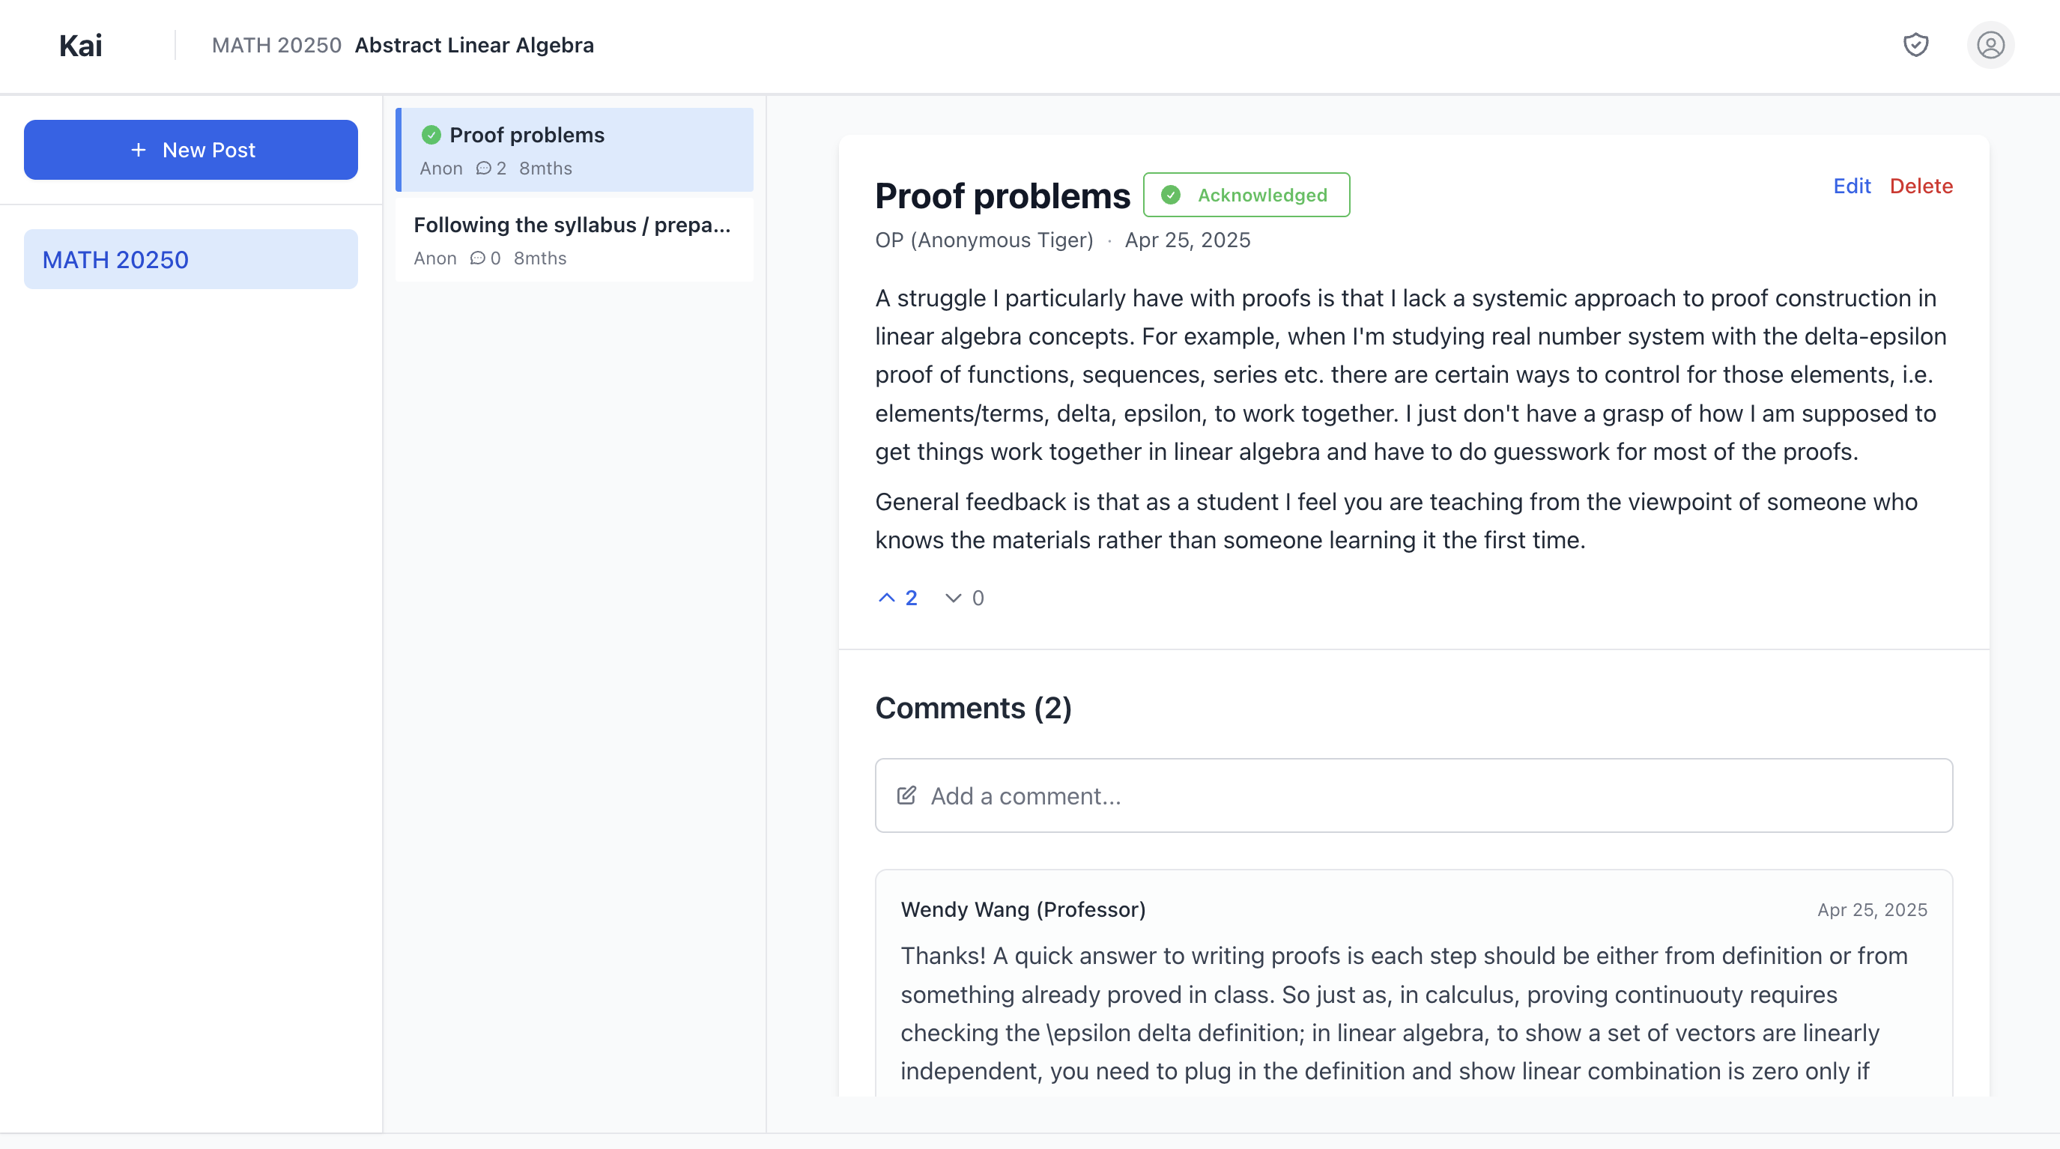Click the Edit link
The height and width of the screenshot is (1149, 2060).
[1851, 187]
